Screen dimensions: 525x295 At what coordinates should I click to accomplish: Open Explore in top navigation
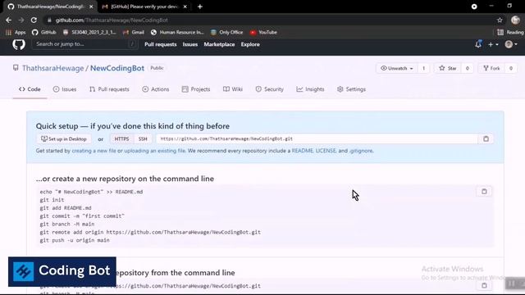point(250,44)
